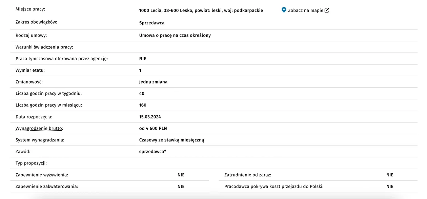This screenshot has width=427, height=199.
Task: Click the salary value od 4 600 PLN
Action: [153, 129]
